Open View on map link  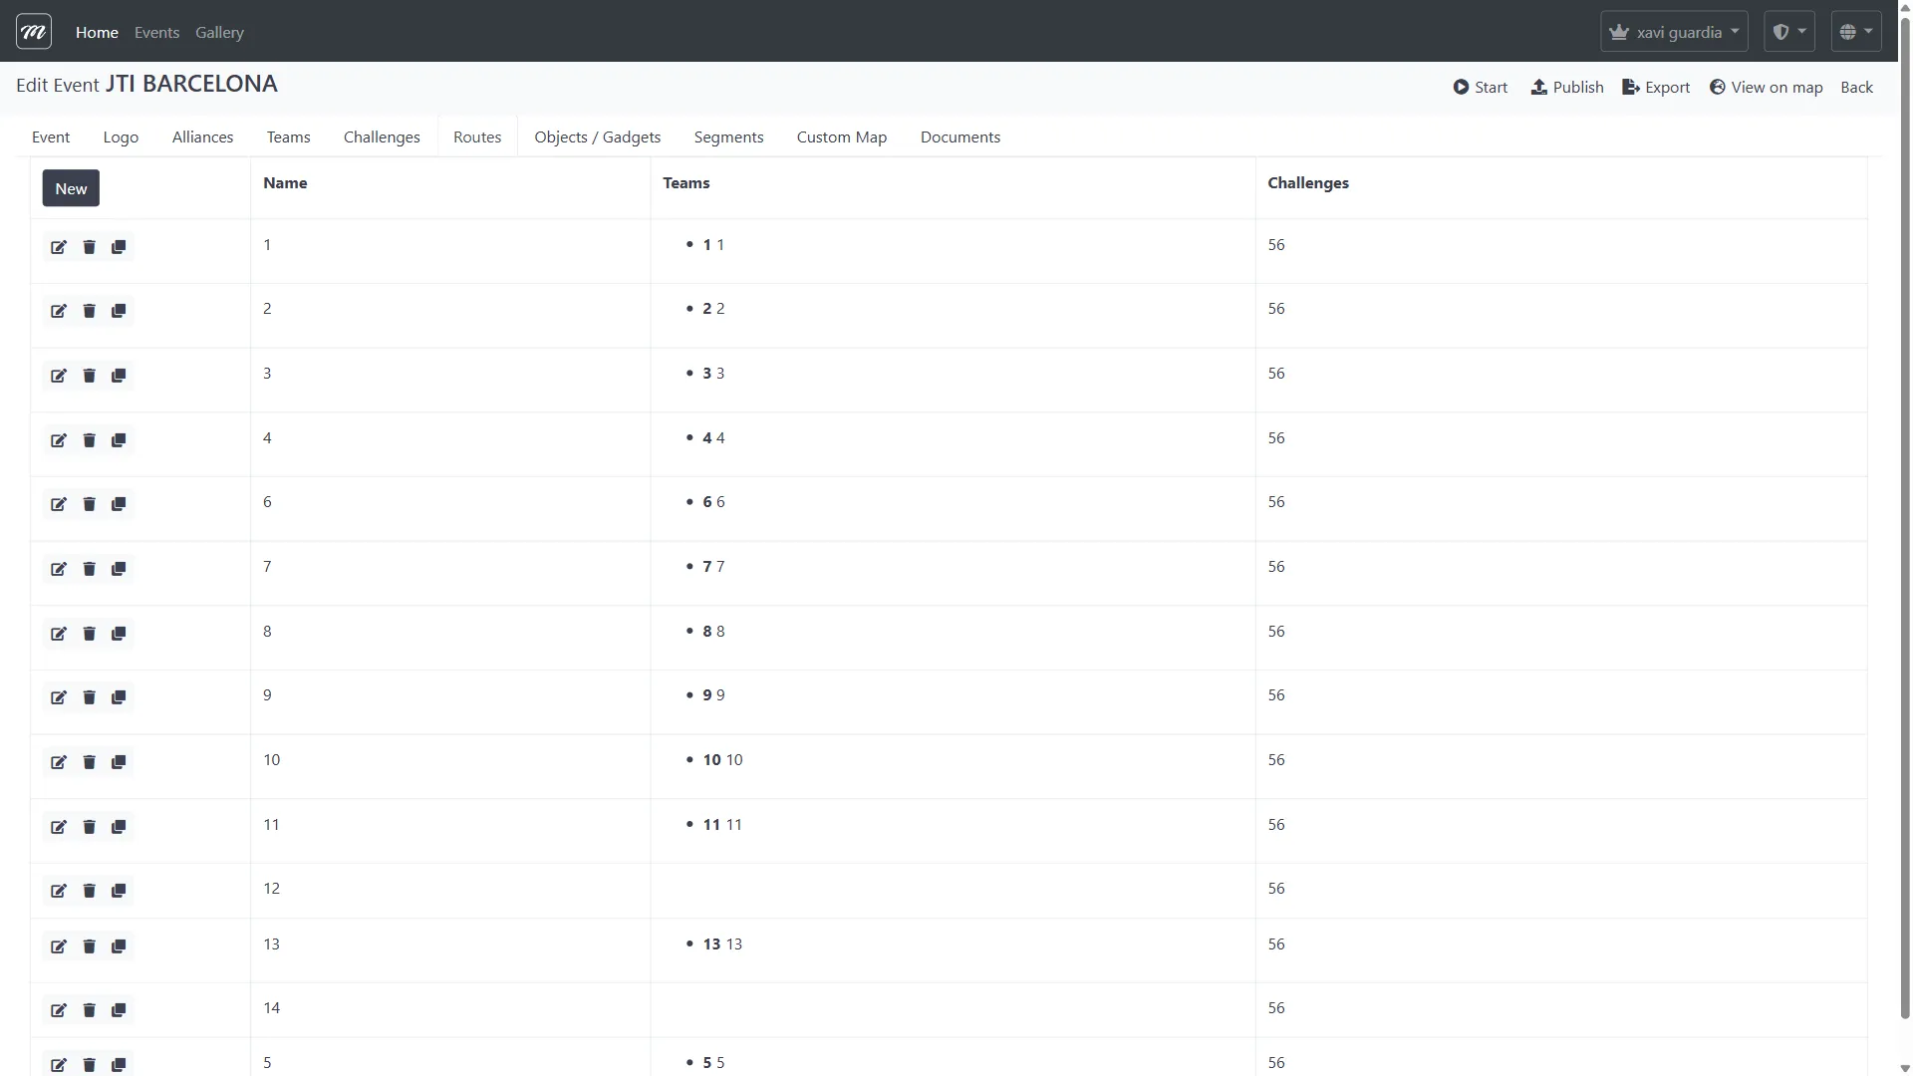click(x=1766, y=88)
